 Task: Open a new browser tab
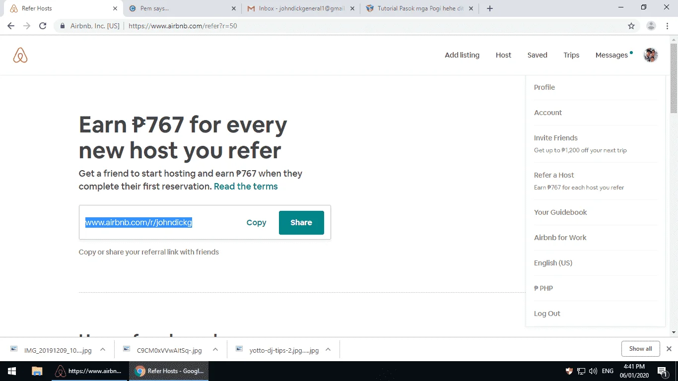pyautogui.click(x=490, y=8)
